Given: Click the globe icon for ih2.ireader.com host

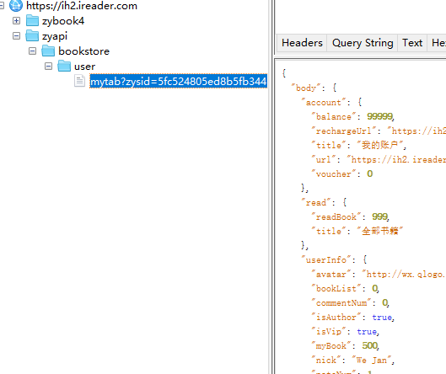Looking at the screenshot, I should click(x=16, y=6).
